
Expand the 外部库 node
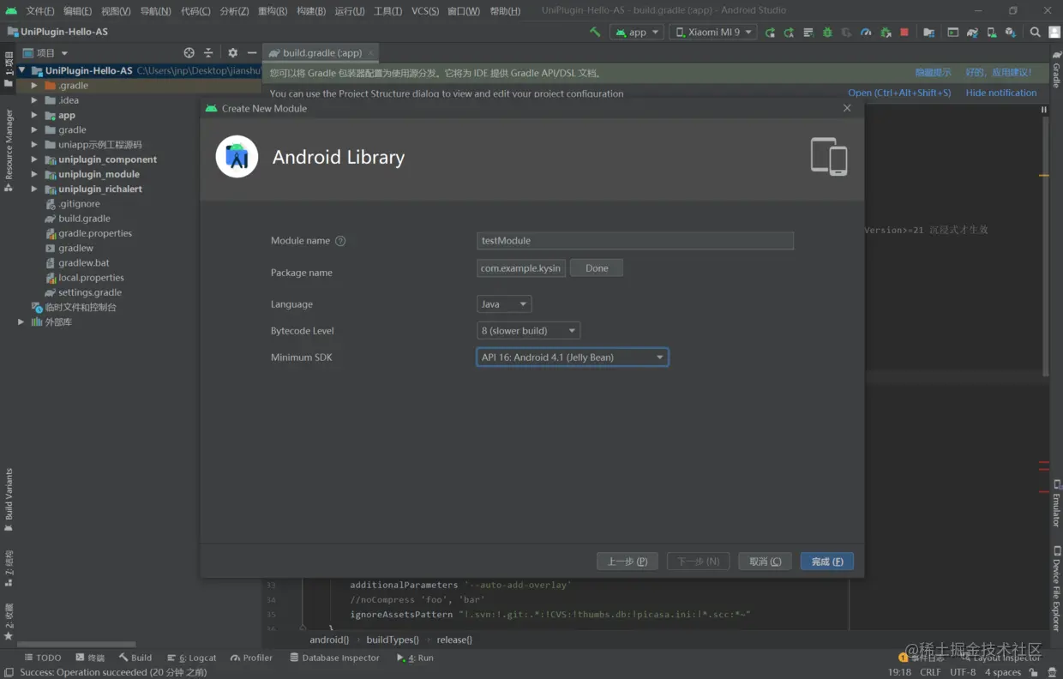click(21, 321)
